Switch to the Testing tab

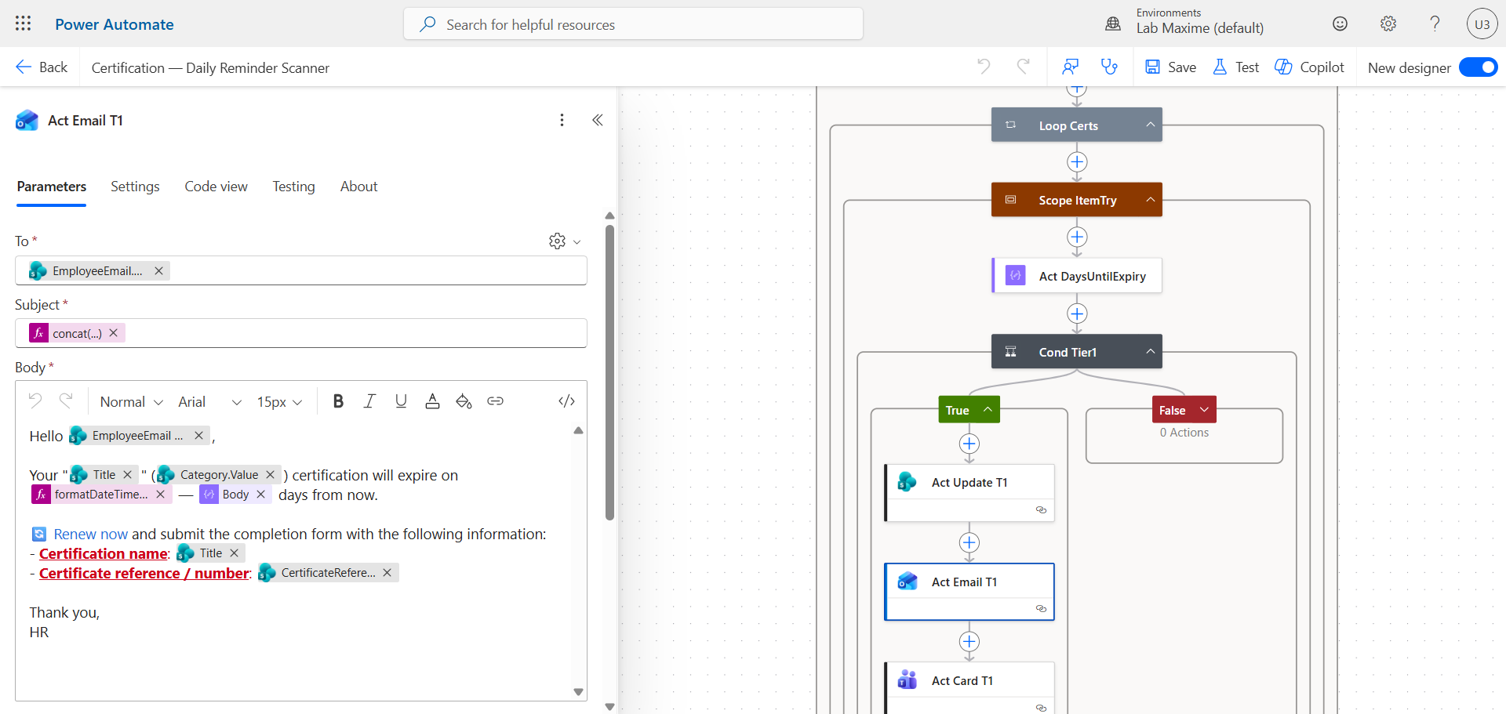pyautogui.click(x=293, y=187)
